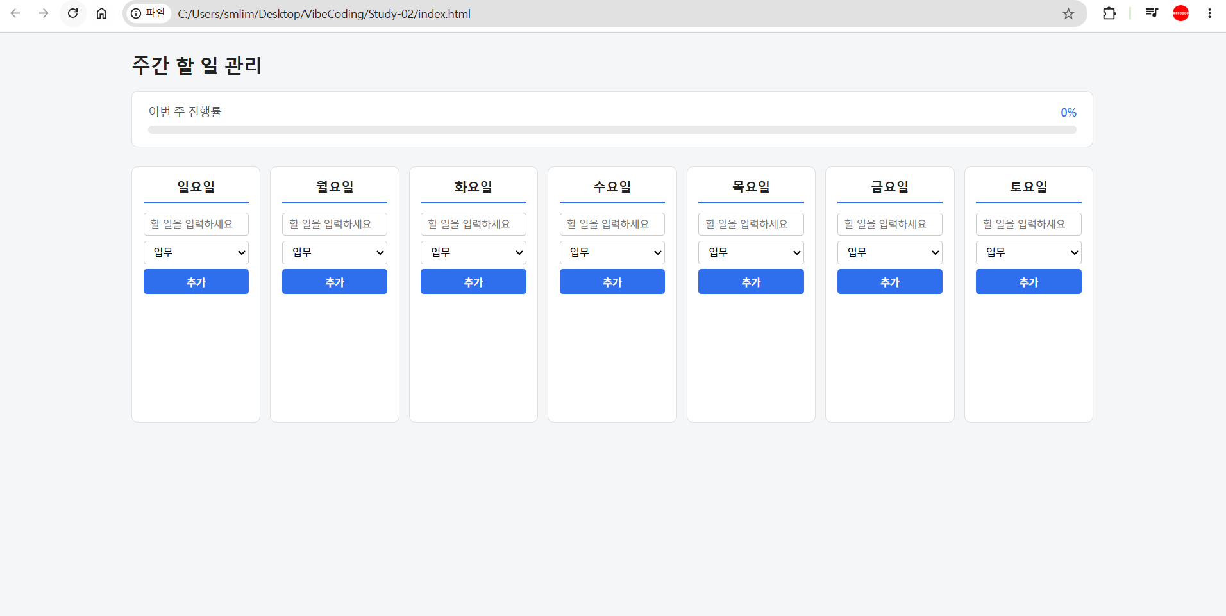This screenshot has width=1226, height=616.
Task: Click the 목요일 task input field
Action: tap(751, 224)
